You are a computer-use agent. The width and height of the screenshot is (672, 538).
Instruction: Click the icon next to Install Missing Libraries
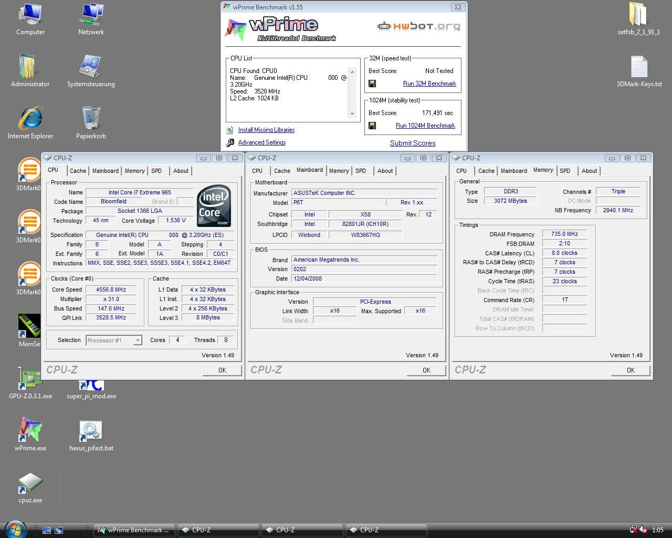(x=230, y=130)
